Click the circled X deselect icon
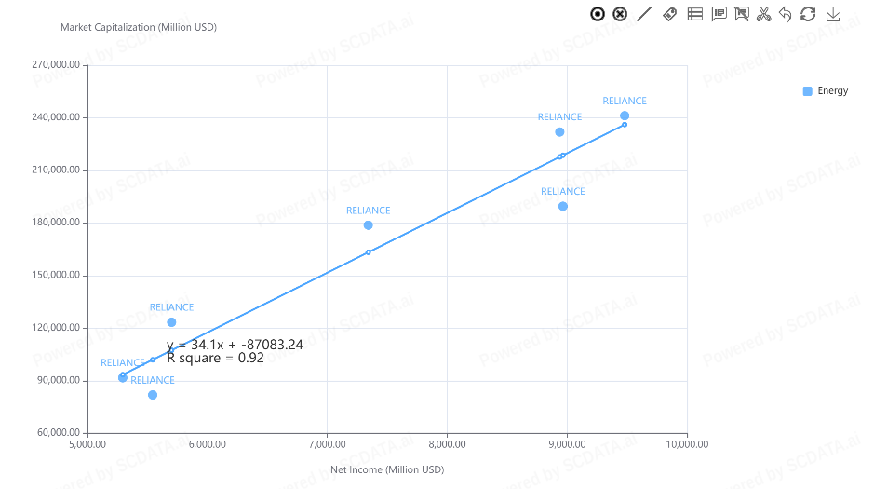Image resolution: width=874 pixels, height=489 pixels. [x=621, y=14]
